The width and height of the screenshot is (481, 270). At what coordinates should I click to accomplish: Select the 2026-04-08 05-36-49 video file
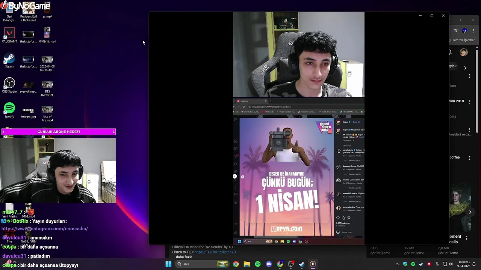point(47,64)
